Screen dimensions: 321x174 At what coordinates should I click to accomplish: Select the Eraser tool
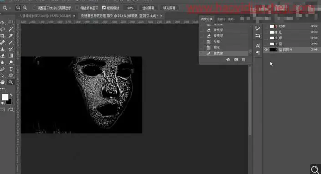pyautogui.click(x=2, y=56)
